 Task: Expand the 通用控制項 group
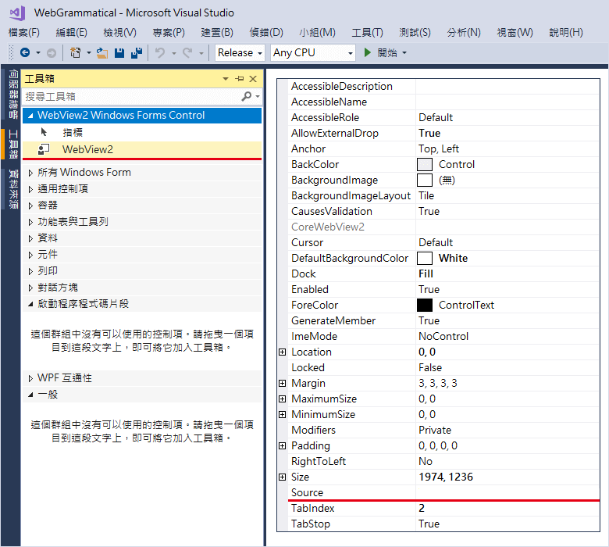coord(30,189)
